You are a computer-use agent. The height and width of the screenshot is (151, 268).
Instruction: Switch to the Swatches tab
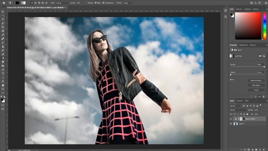[239, 9]
